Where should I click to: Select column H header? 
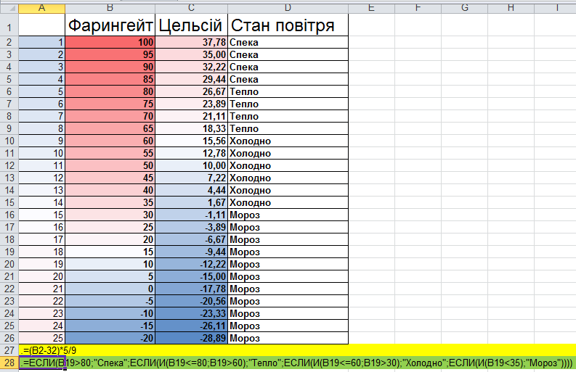[x=511, y=9]
